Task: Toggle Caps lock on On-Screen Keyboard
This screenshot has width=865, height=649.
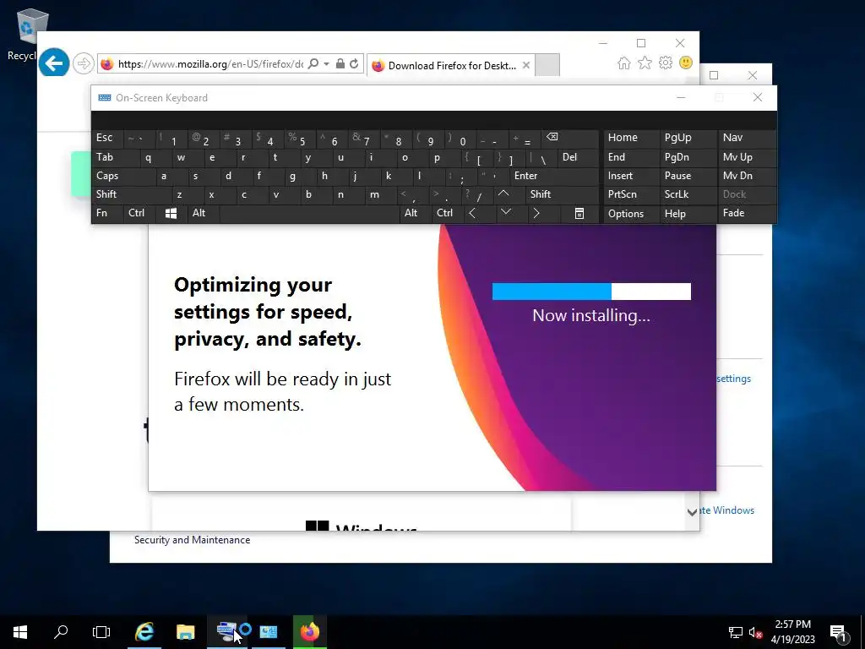Action: [x=122, y=176]
